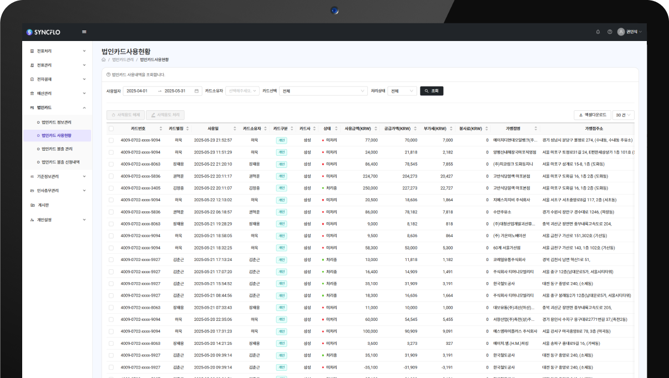Sort by 가맹점명 column sort icon
The width and height of the screenshot is (669, 378).
(537, 129)
